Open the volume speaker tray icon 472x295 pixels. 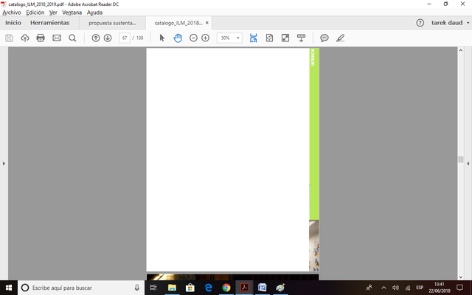point(395,288)
